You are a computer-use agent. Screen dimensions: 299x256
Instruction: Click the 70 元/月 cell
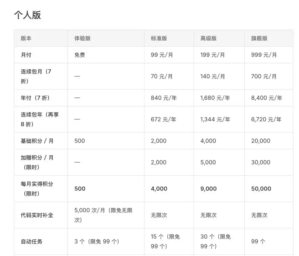point(162,76)
